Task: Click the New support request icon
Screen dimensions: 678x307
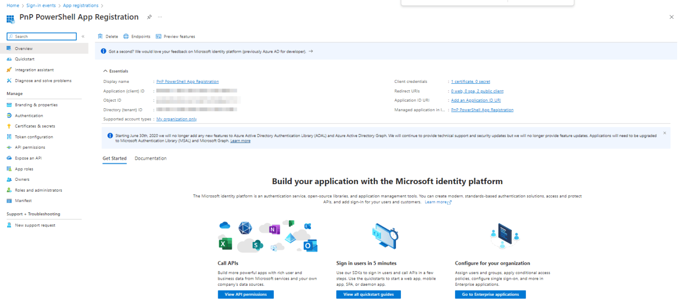Action: point(9,225)
